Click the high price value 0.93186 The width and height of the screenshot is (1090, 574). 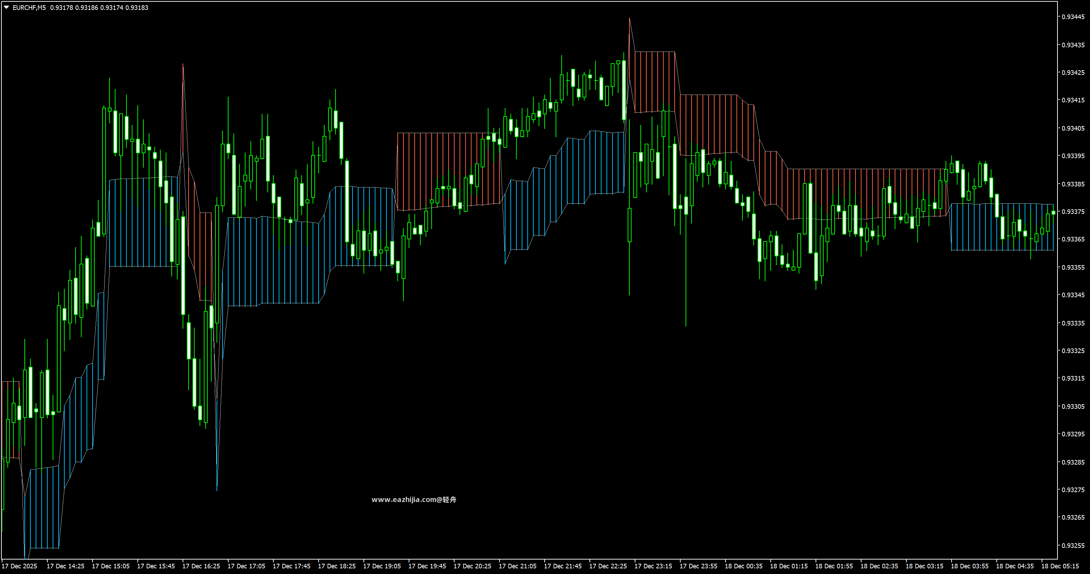pyautogui.click(x=86, y=8)
